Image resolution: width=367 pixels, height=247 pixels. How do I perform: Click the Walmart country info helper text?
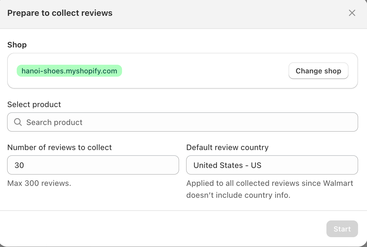(x=269, y=189)
